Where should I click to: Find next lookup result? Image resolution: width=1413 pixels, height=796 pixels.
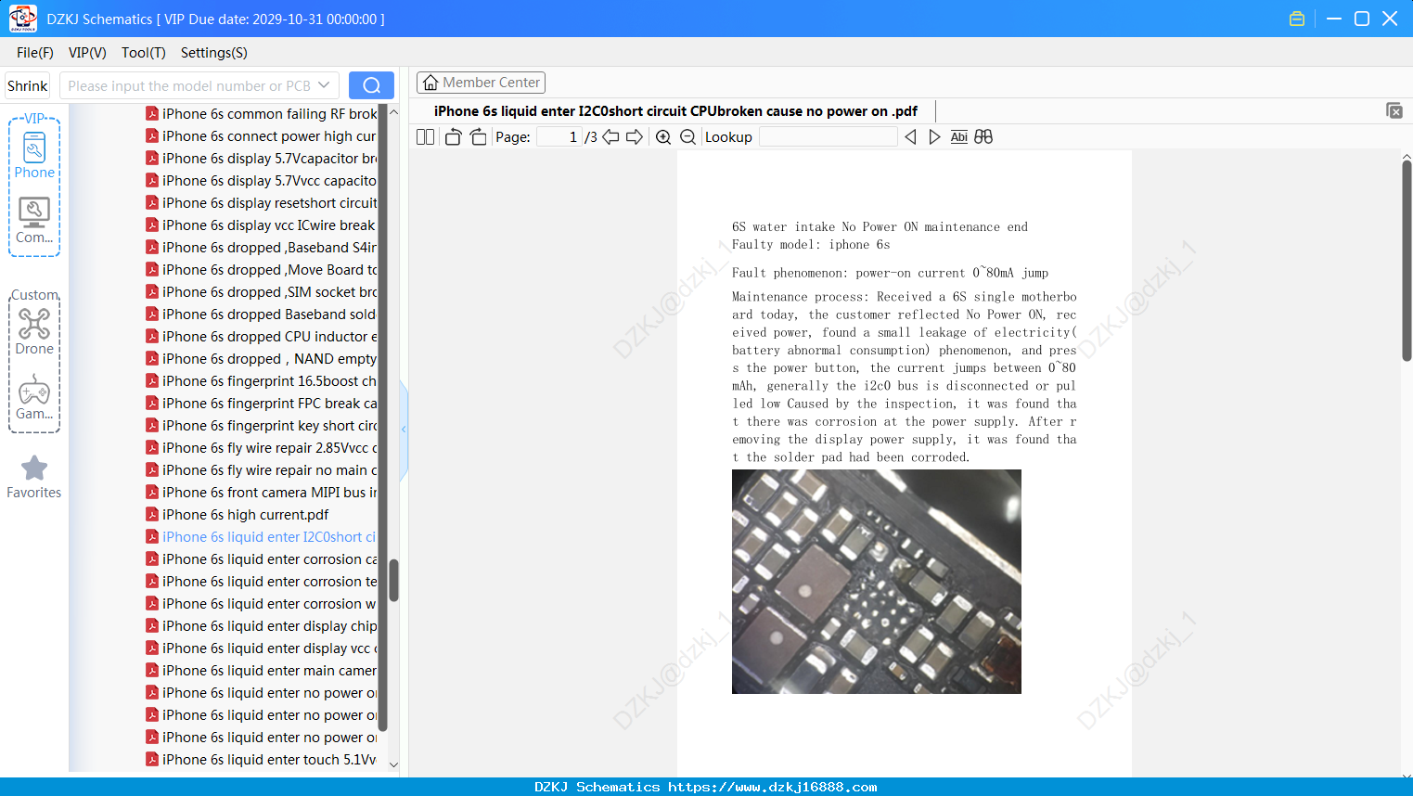[x=934, y=137]
